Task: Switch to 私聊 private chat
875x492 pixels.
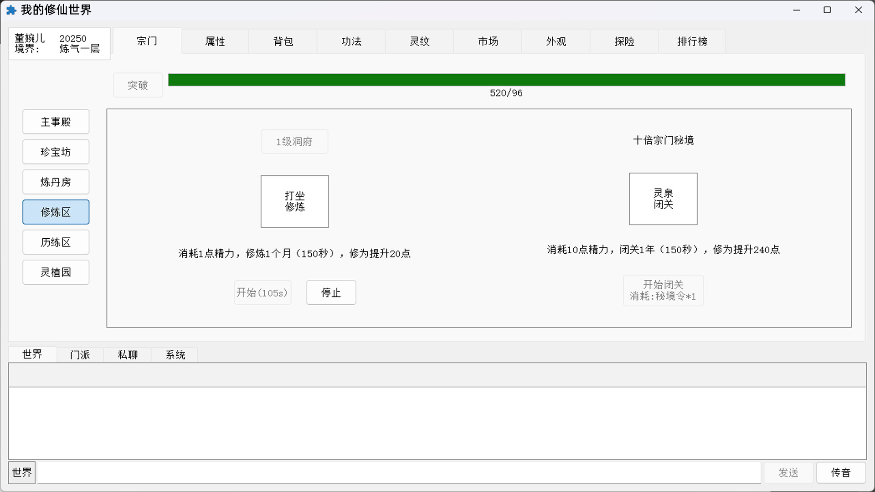Action: [127, 355]
